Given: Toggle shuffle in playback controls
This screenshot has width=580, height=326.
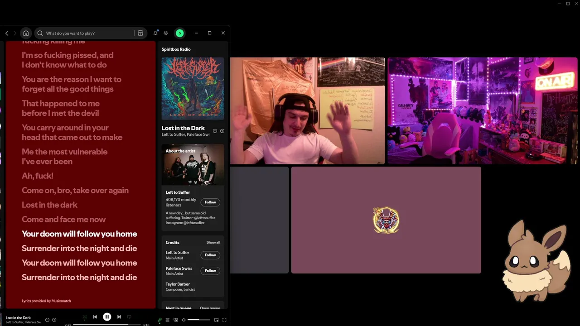Looking at the screenshot, I should [85, 317].
